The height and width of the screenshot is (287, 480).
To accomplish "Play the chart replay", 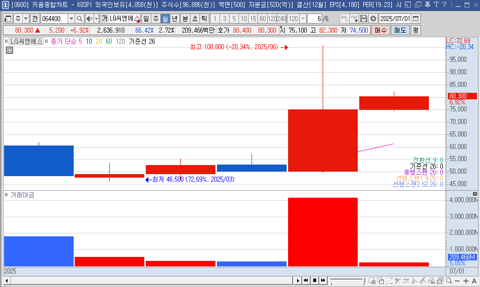I will tap(298, 280).
